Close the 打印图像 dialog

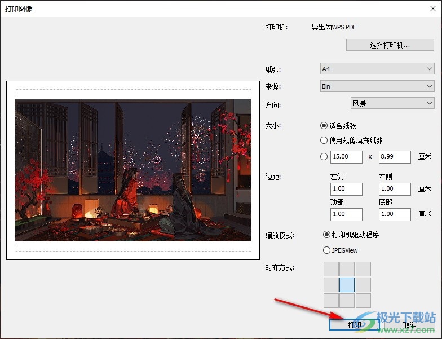[x=433, y=8]
